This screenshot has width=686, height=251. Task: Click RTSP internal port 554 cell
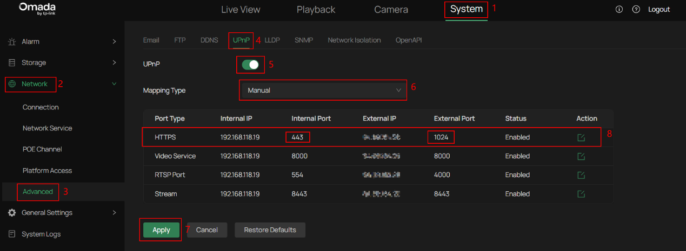point(297,175)
